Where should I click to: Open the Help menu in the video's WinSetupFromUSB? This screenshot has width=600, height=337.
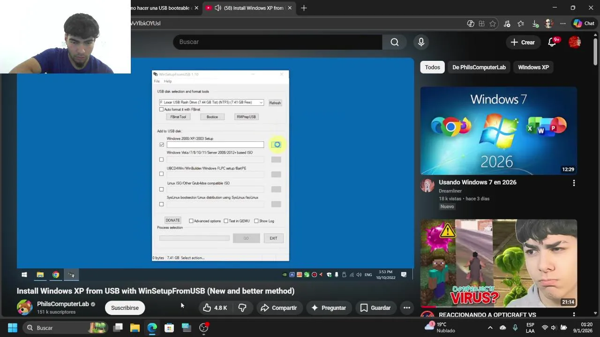pos(168,81)
